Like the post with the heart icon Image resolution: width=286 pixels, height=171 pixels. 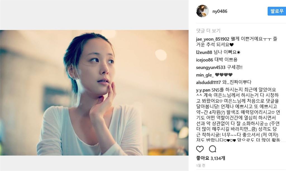click(200, 149)
